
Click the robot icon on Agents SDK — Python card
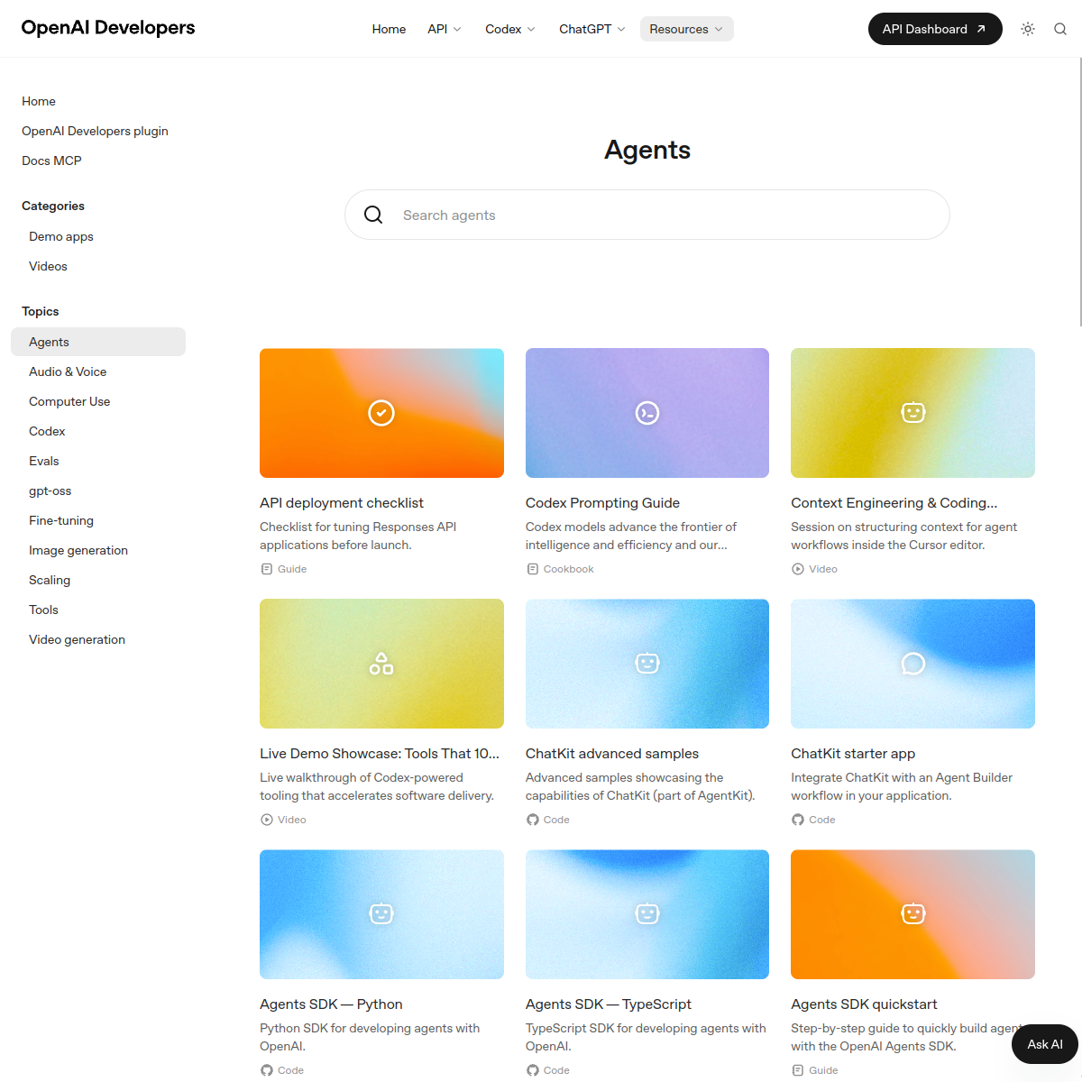point(381,913)
